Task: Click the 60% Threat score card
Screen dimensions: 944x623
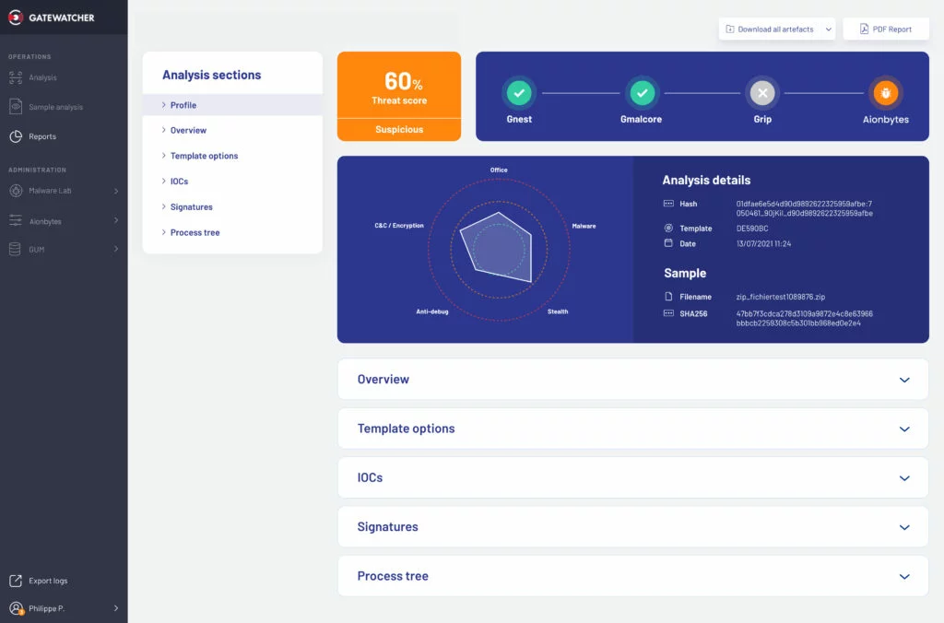Action: click(399, 97)
